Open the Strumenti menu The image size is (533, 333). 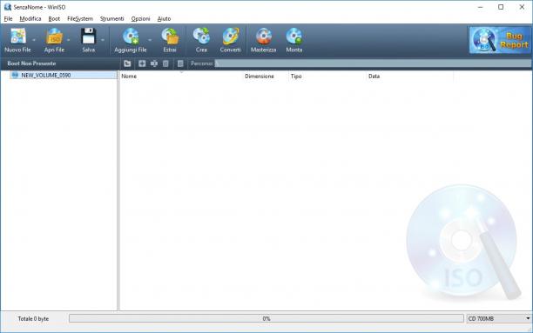click(x=111, y=18)
